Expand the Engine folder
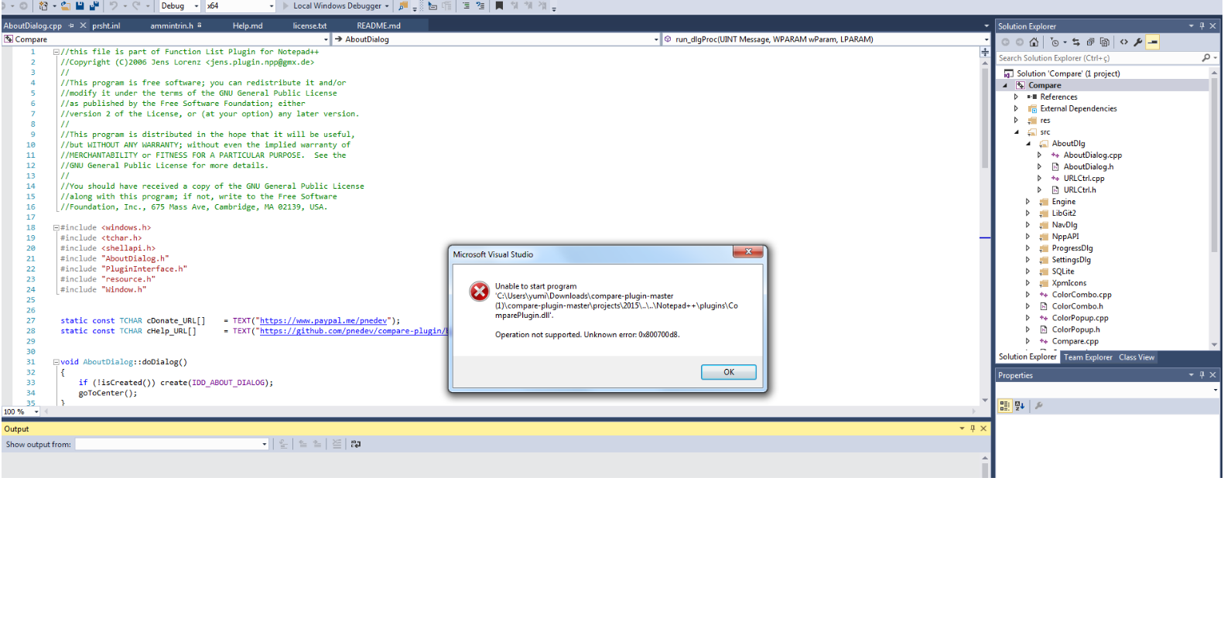The width and height of the screenshot is (1224, 628). (1027, 201)
